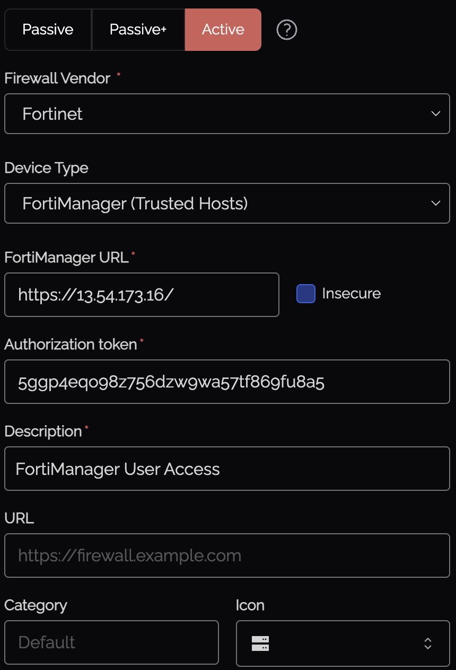Expand the Firewall Vendor dropdown showing Fortinet

coord(227,114)
